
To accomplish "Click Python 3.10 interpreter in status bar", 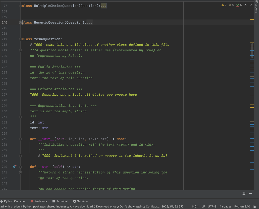I will pyautogui.click(x=242, y=206).
